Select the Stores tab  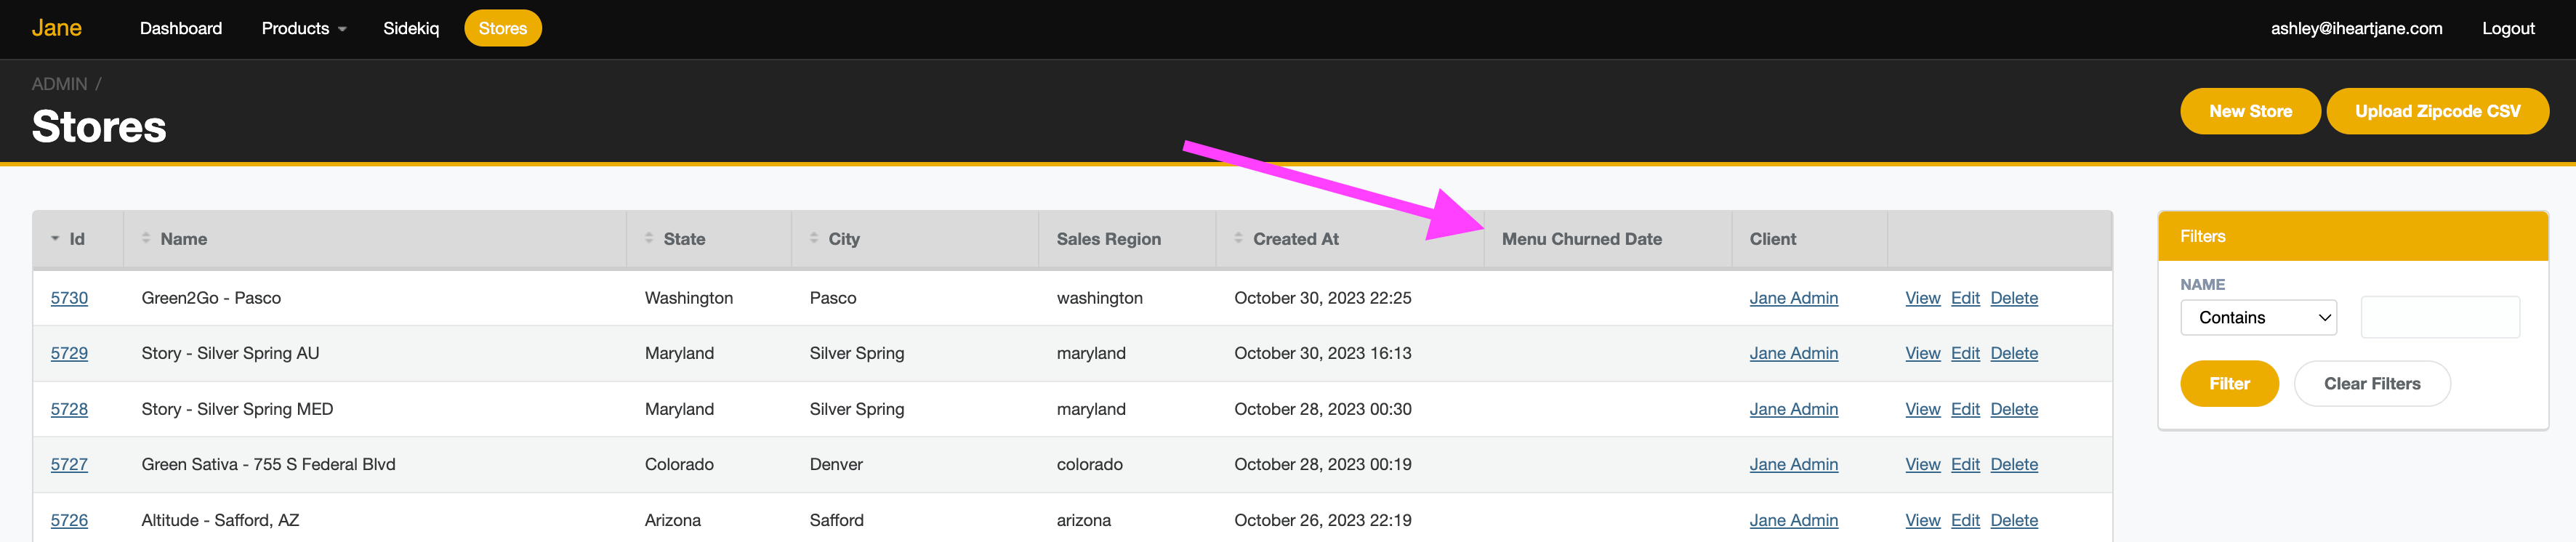click(502, 28)
